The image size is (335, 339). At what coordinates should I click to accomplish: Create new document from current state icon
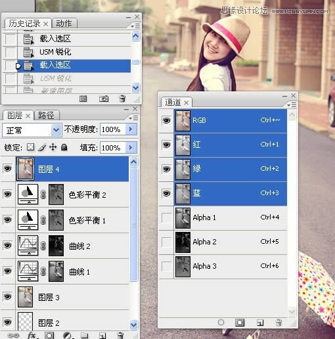(83, 99)
